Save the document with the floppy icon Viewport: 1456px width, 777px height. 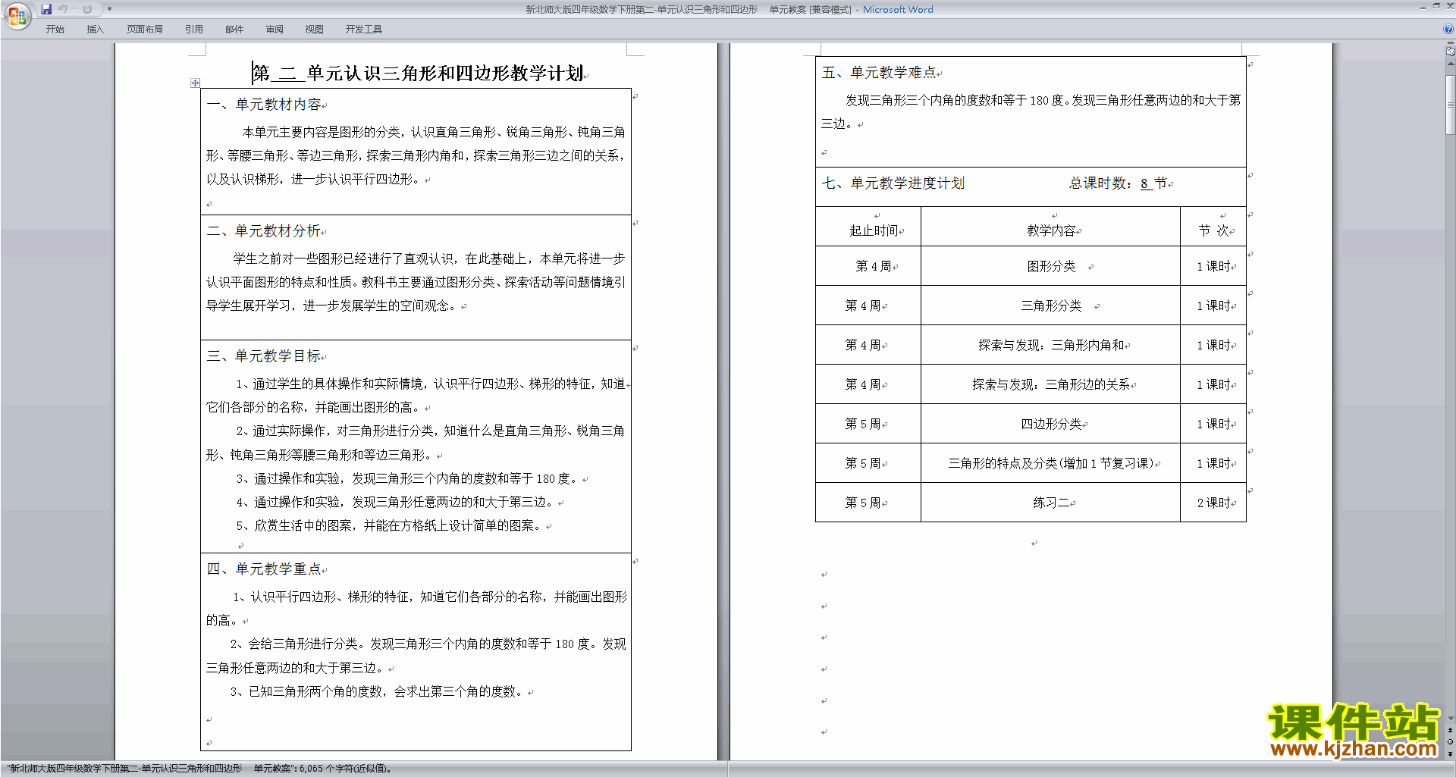(x=46, y=9)
